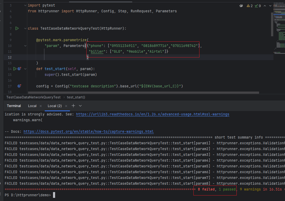The height and width of the screenshot is (201, 285).
Task: Click the run test icon on line 7
Action: [17, 28]
